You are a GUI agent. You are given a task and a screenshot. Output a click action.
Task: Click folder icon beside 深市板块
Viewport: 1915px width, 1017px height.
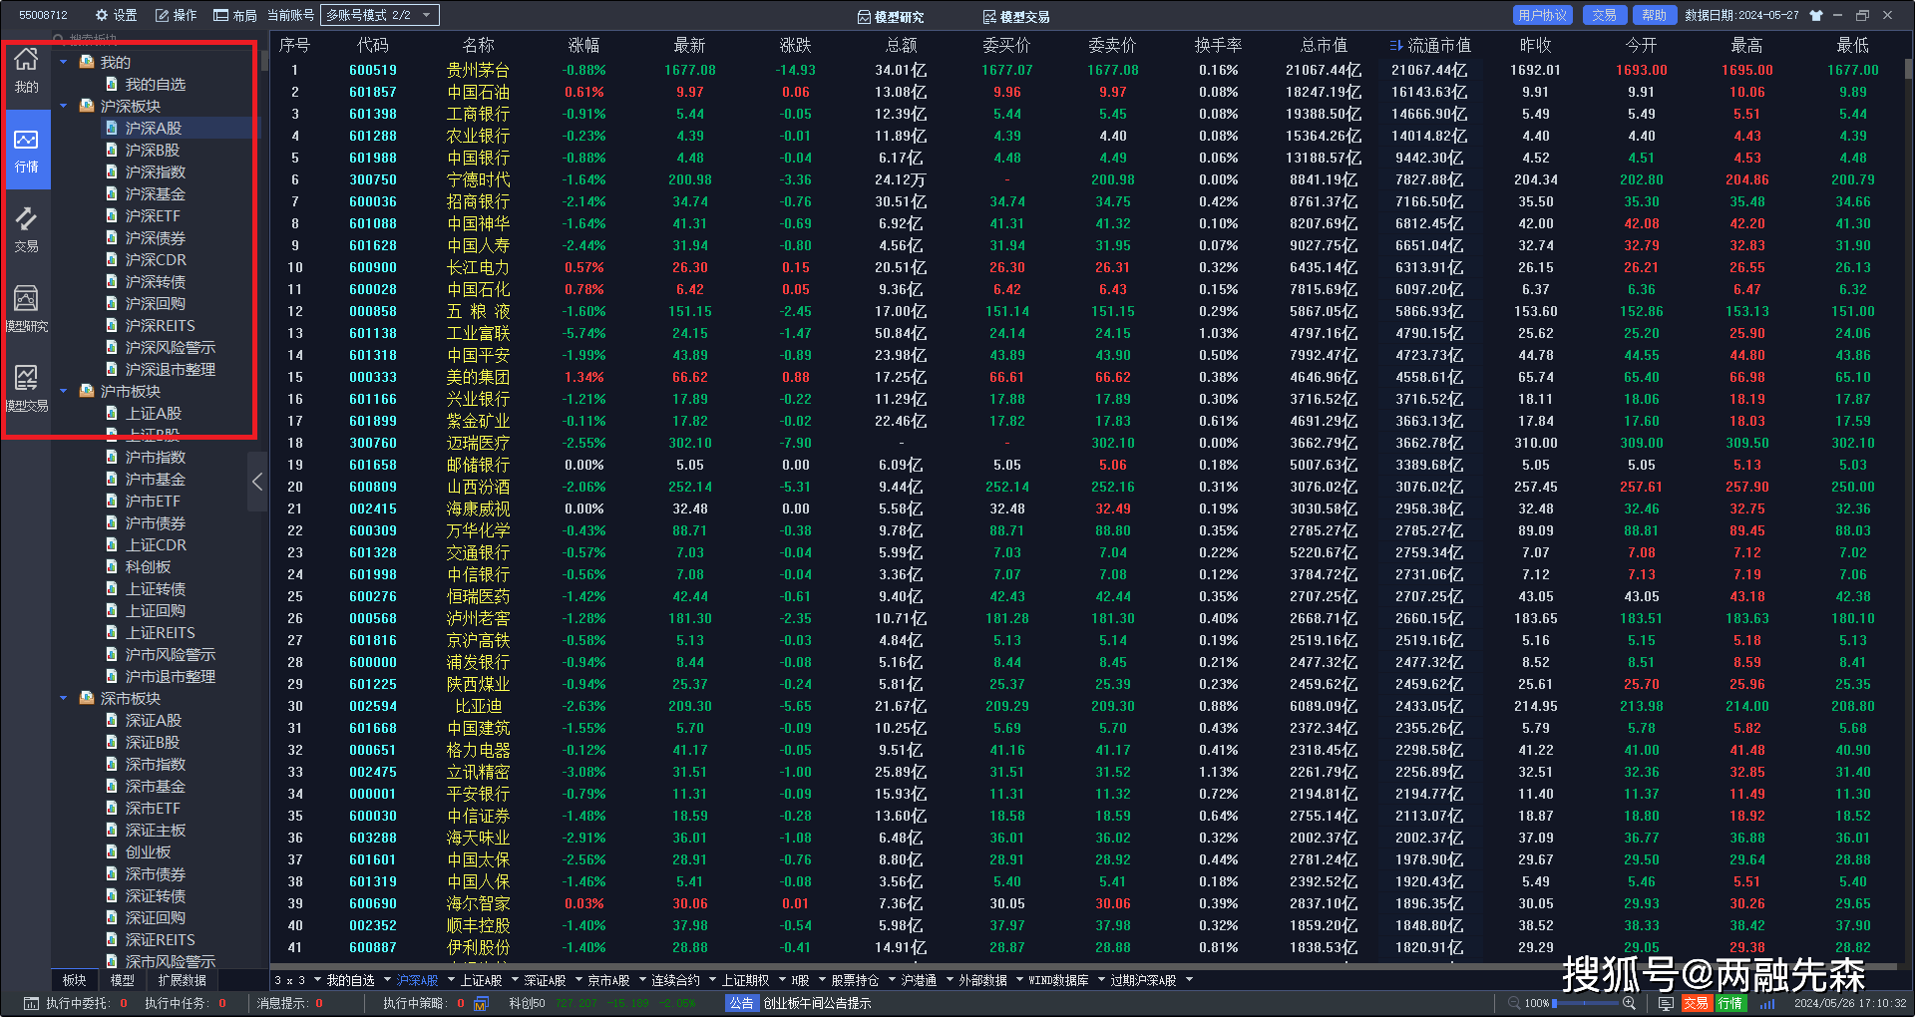point(87,698)
